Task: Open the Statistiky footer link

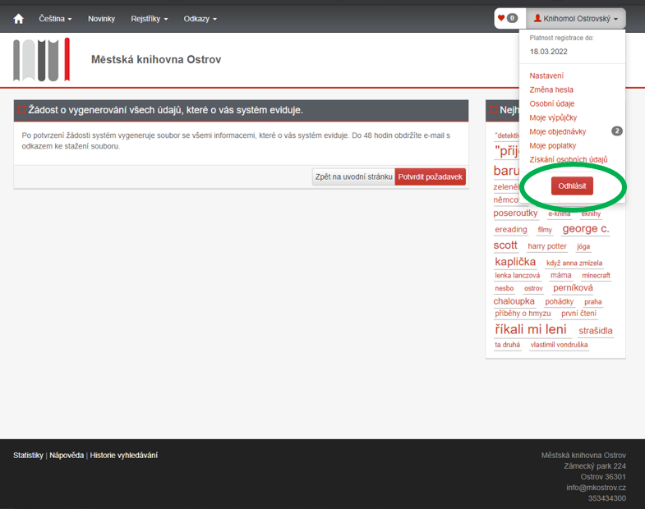Action: point(28,455)
